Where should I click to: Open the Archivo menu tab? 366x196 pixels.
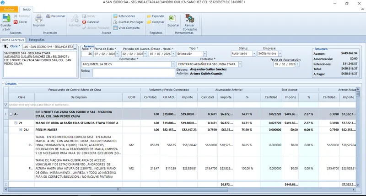pos(9,9)
